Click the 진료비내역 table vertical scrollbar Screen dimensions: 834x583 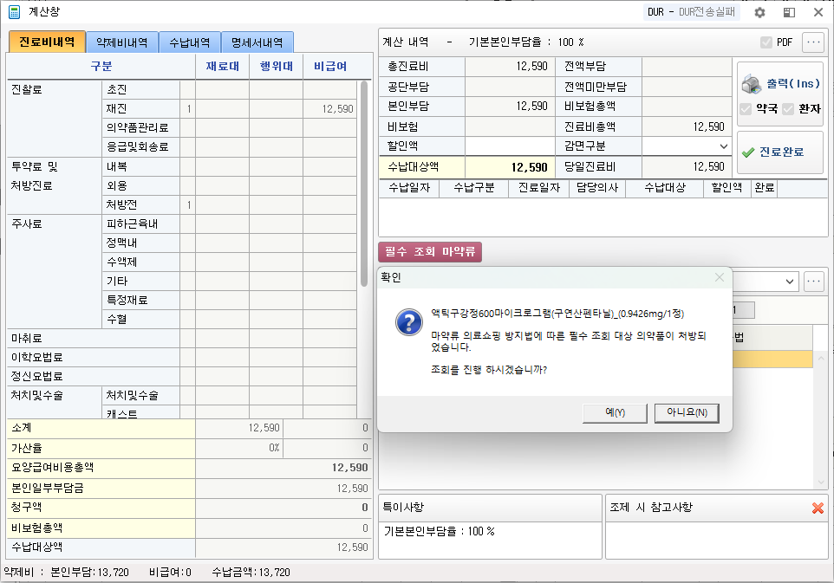coord(365,182)
